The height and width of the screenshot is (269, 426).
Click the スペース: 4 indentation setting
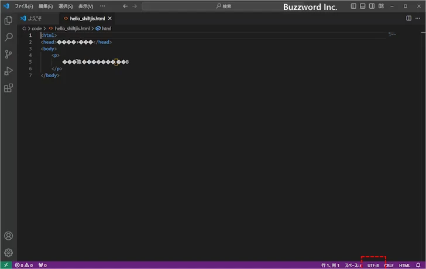click(x=353, y=265)
